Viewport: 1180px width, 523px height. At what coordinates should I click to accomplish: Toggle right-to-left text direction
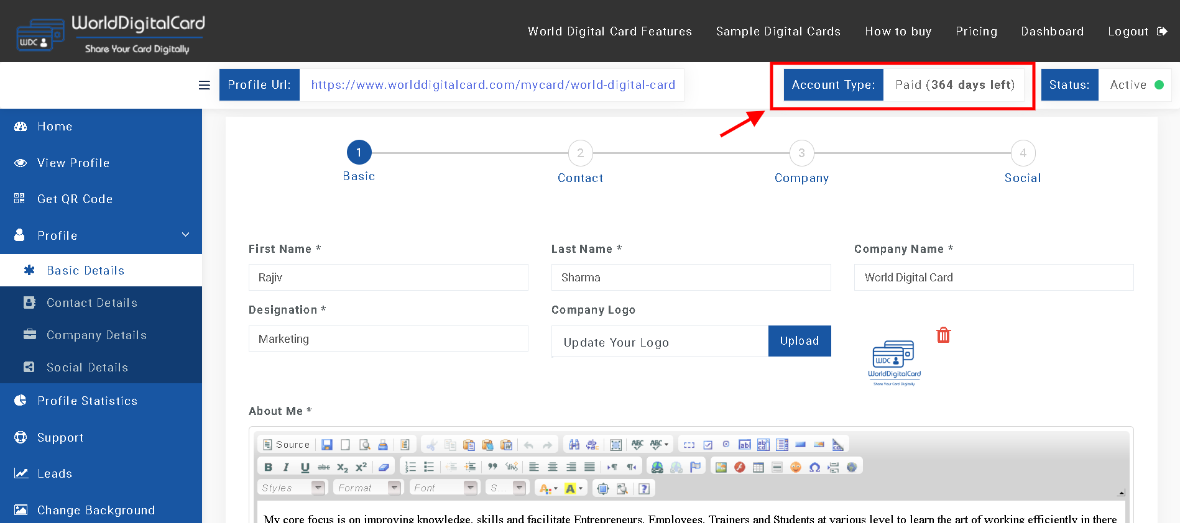[x=631, y=467]
